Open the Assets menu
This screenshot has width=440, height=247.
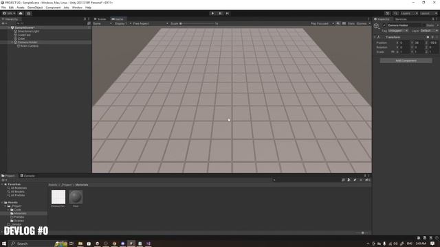coord(20,8)
